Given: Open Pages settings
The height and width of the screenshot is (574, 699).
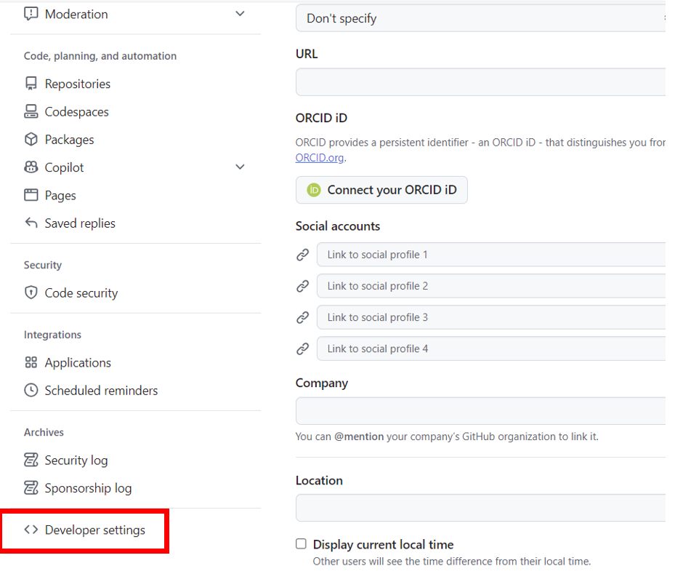Looking at the screenshot, I should [x=60, y=196].
